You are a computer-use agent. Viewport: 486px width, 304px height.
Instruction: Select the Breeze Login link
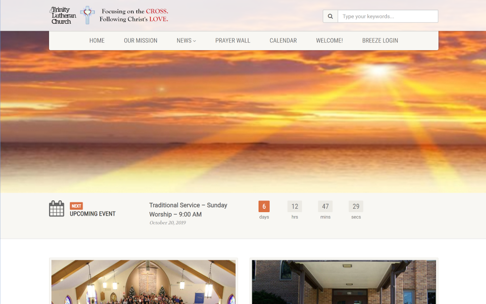[x=380, y=41]
